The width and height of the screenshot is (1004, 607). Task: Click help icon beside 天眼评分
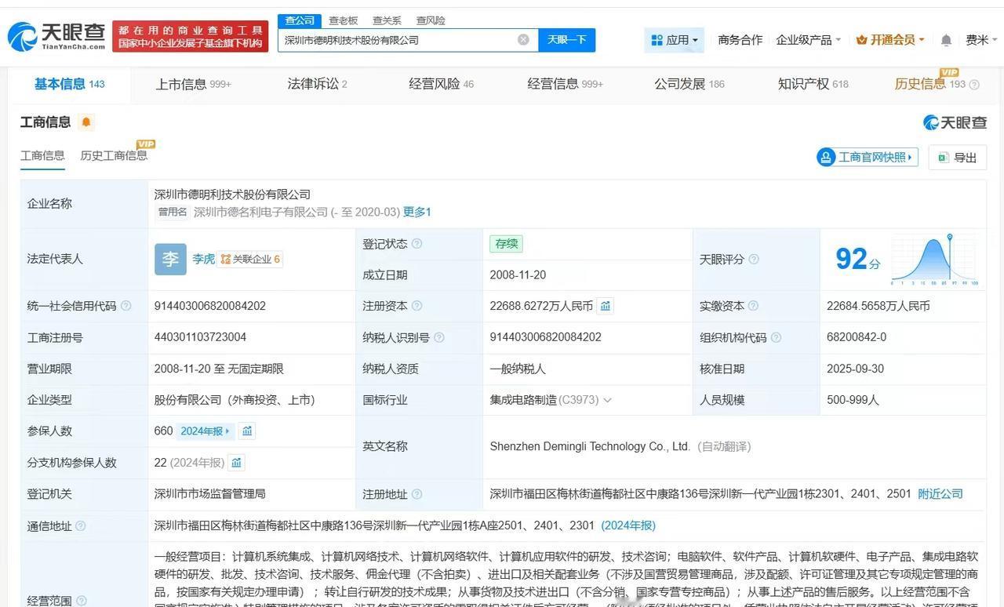(754, 260)
